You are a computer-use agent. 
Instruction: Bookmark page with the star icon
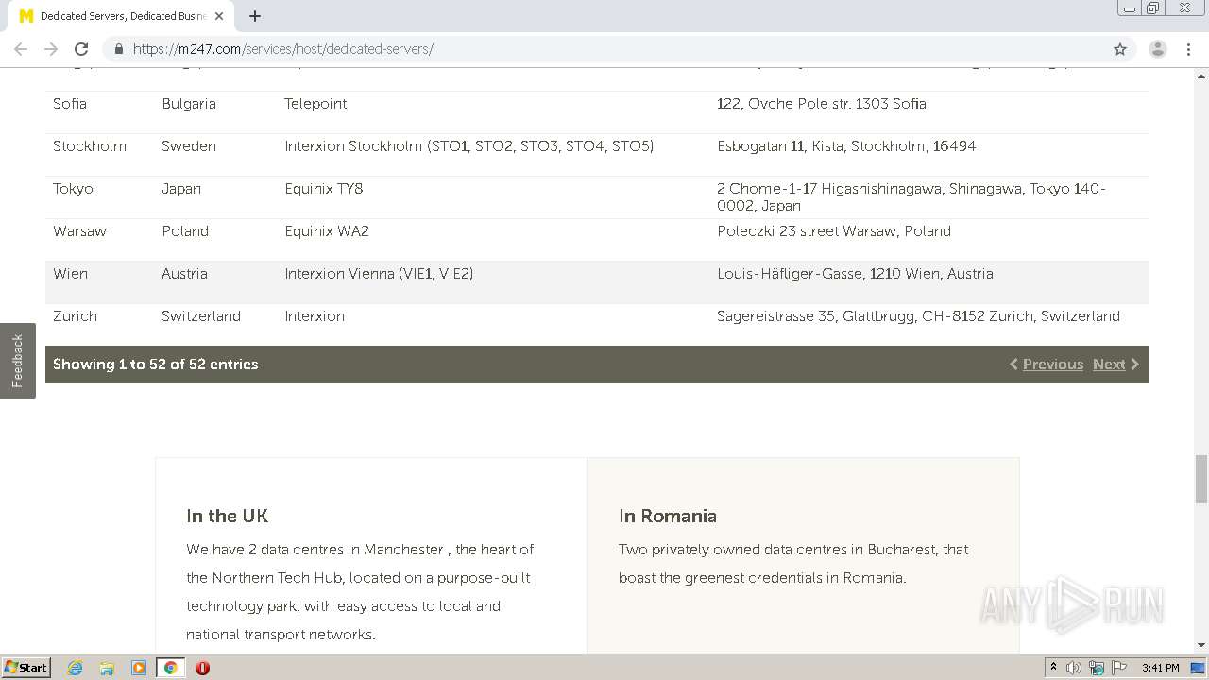pos(1120,49)
